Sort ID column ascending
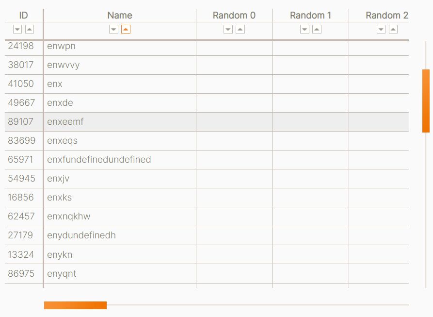Screen dimensions: 433x317 tap(30, 29)
